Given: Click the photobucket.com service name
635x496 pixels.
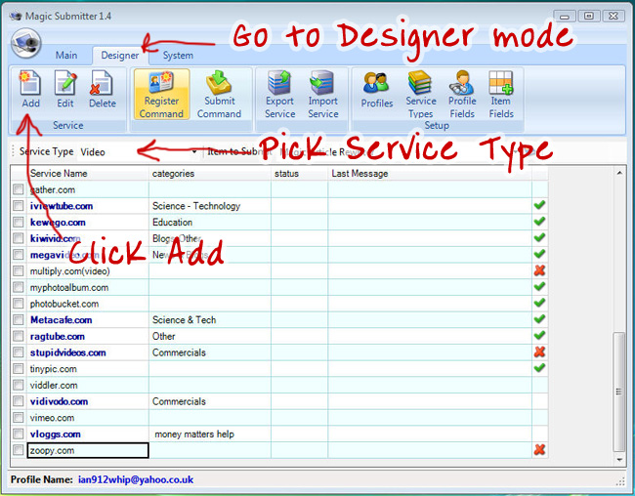Looking at the screenshot, I should click(x=64, y=304).
